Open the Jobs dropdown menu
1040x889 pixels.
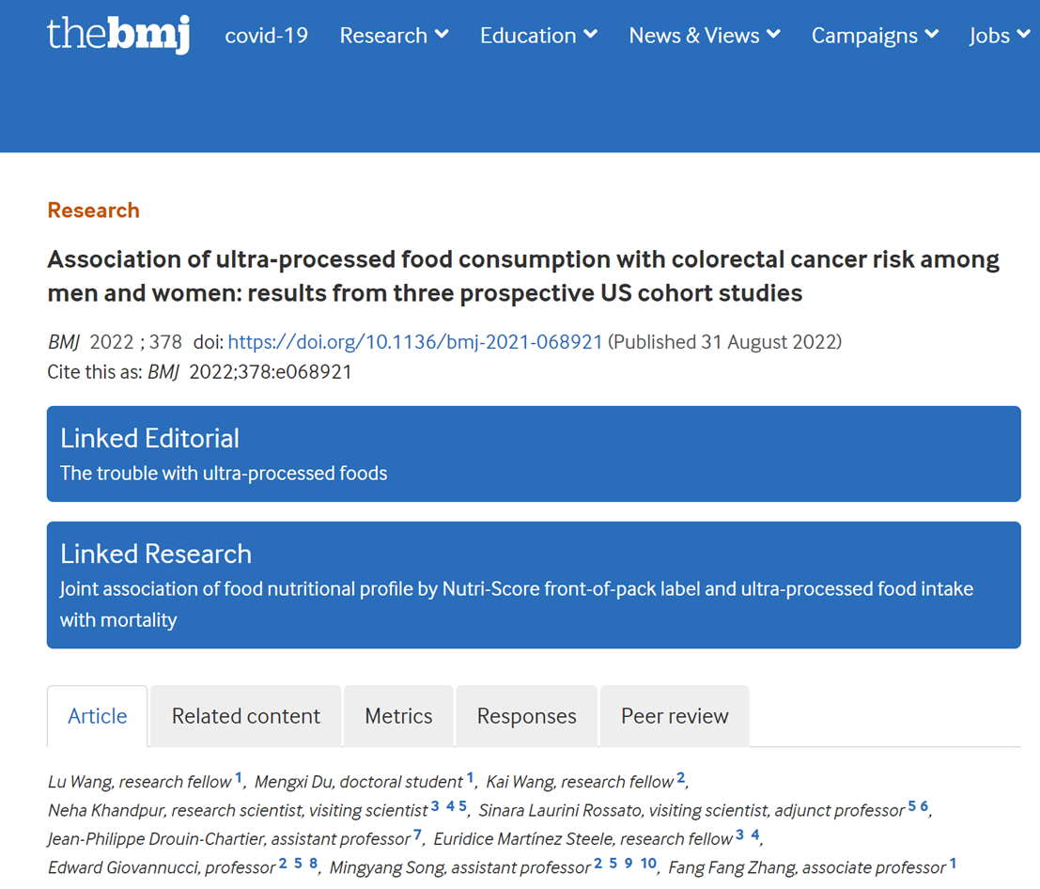(1000, 36)
